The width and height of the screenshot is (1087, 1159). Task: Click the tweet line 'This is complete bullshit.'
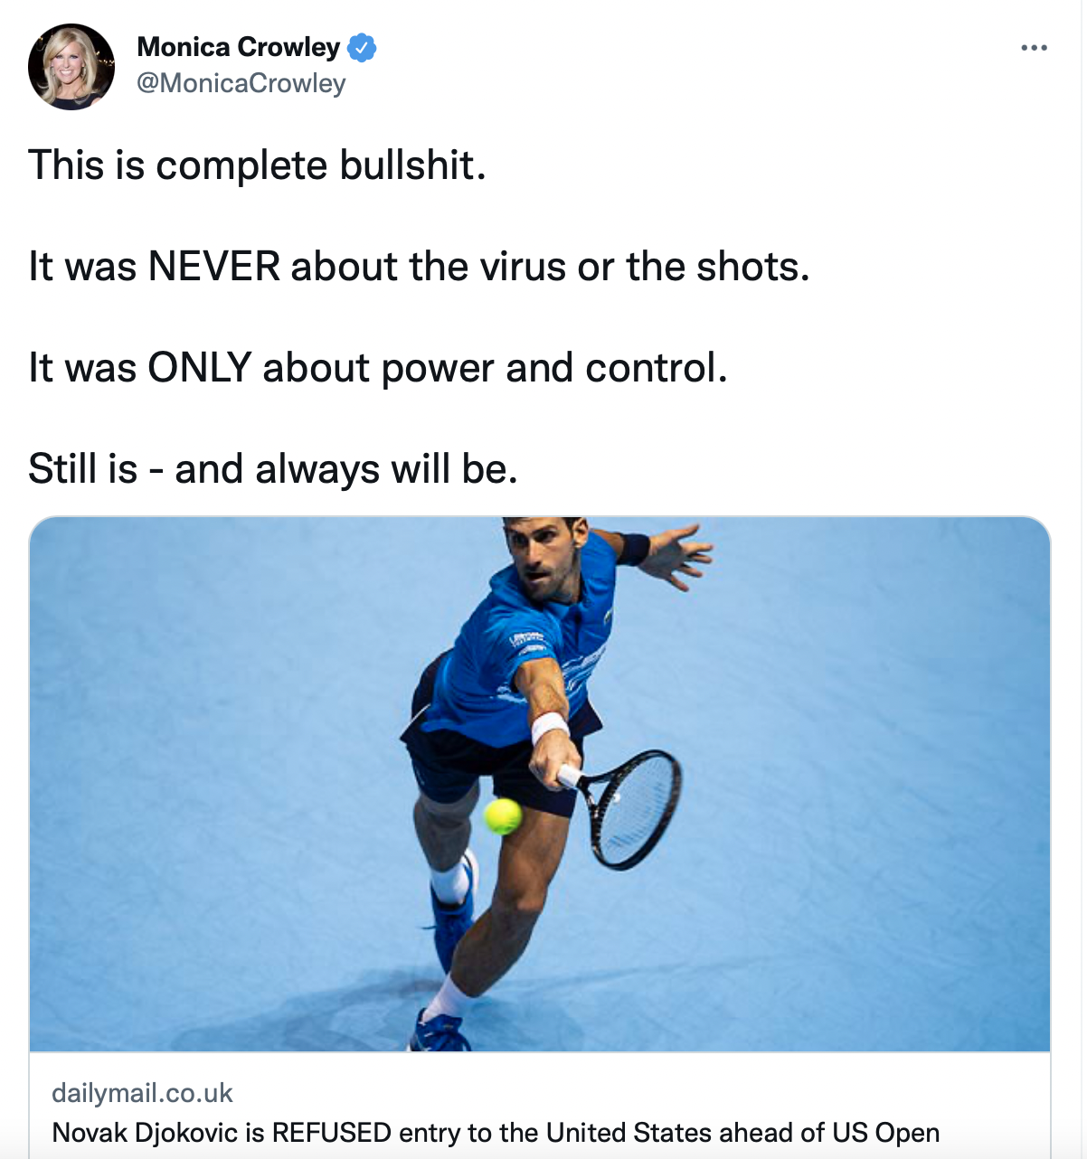coord(258,165)
